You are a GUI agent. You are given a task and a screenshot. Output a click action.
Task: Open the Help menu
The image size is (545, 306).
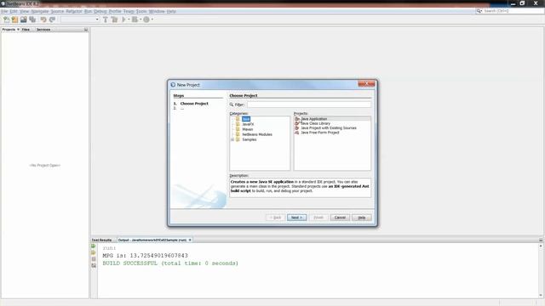tap(171, 11)
